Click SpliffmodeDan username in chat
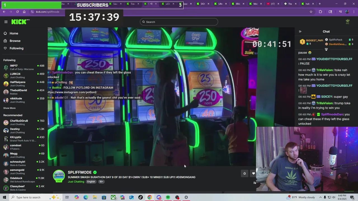 [x=332, y=114]
